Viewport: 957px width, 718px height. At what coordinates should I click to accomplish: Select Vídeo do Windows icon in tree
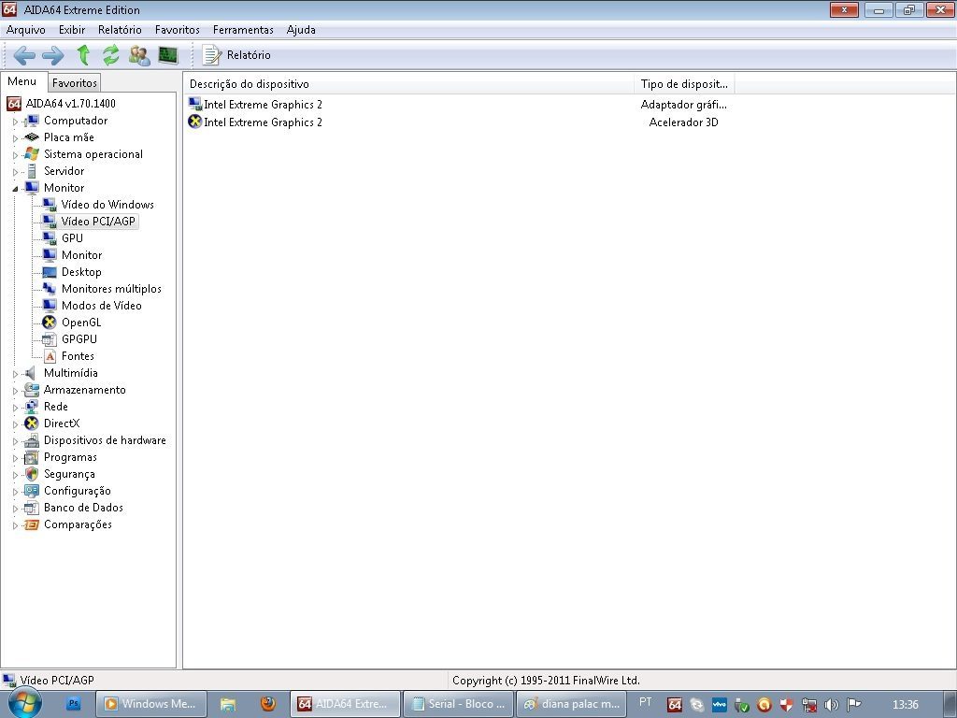click(50, 205)
